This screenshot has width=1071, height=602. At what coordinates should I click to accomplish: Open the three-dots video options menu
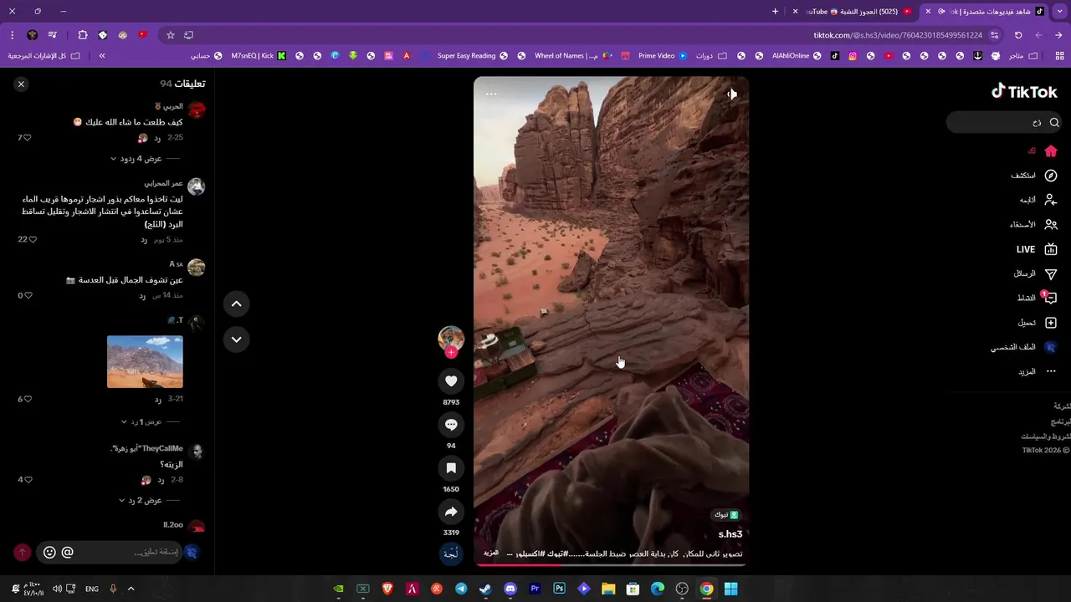491,94
